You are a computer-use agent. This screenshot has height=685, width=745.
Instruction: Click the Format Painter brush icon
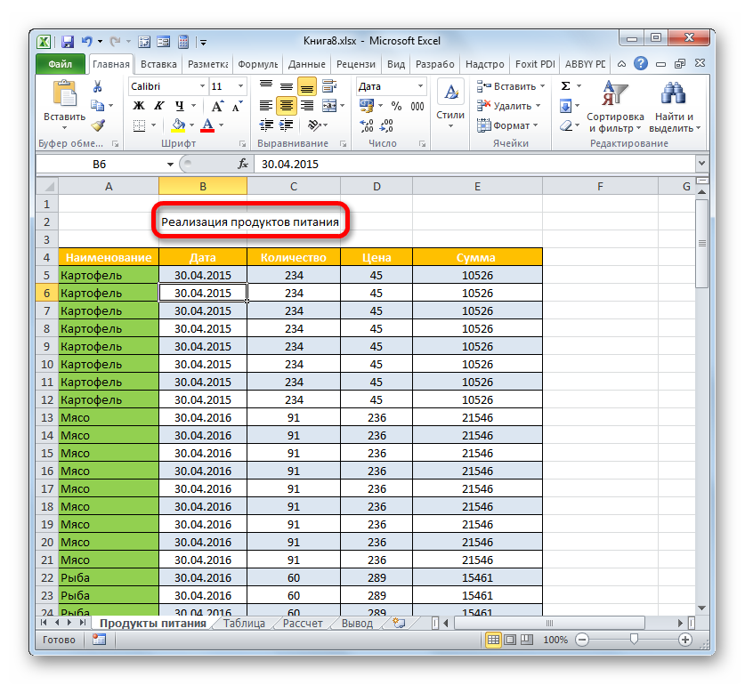point(98,125)
